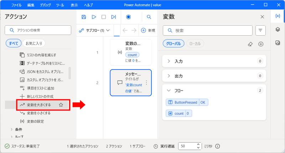285x153 pixels.
Task: Open the variables filter button
Action: pyautogui.click(x=260, y=30)
